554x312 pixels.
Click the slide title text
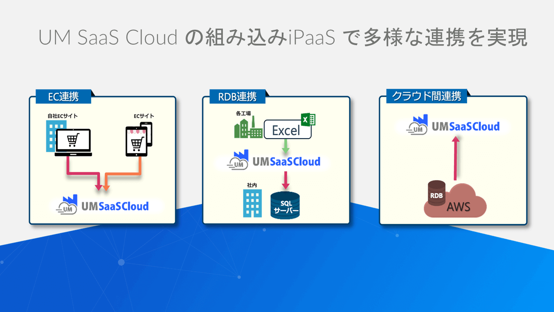click(x=277, y=37)
